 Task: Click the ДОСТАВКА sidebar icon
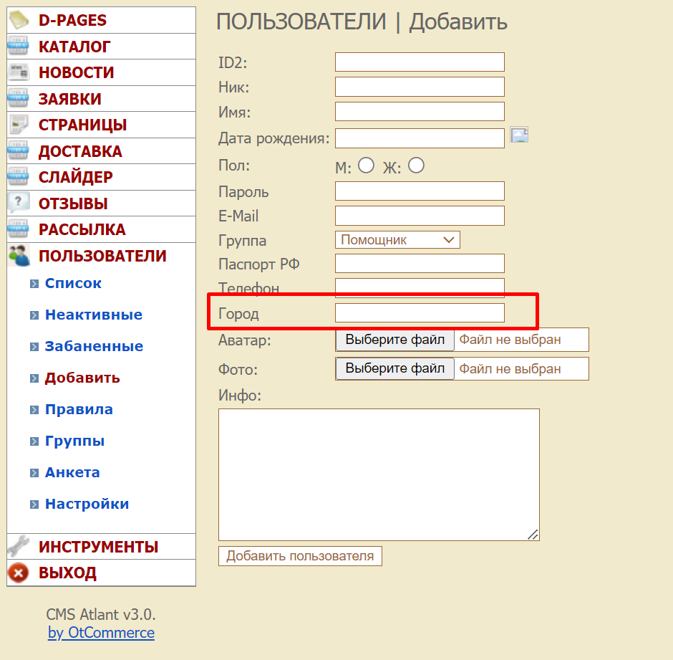[x=19, y=150]
